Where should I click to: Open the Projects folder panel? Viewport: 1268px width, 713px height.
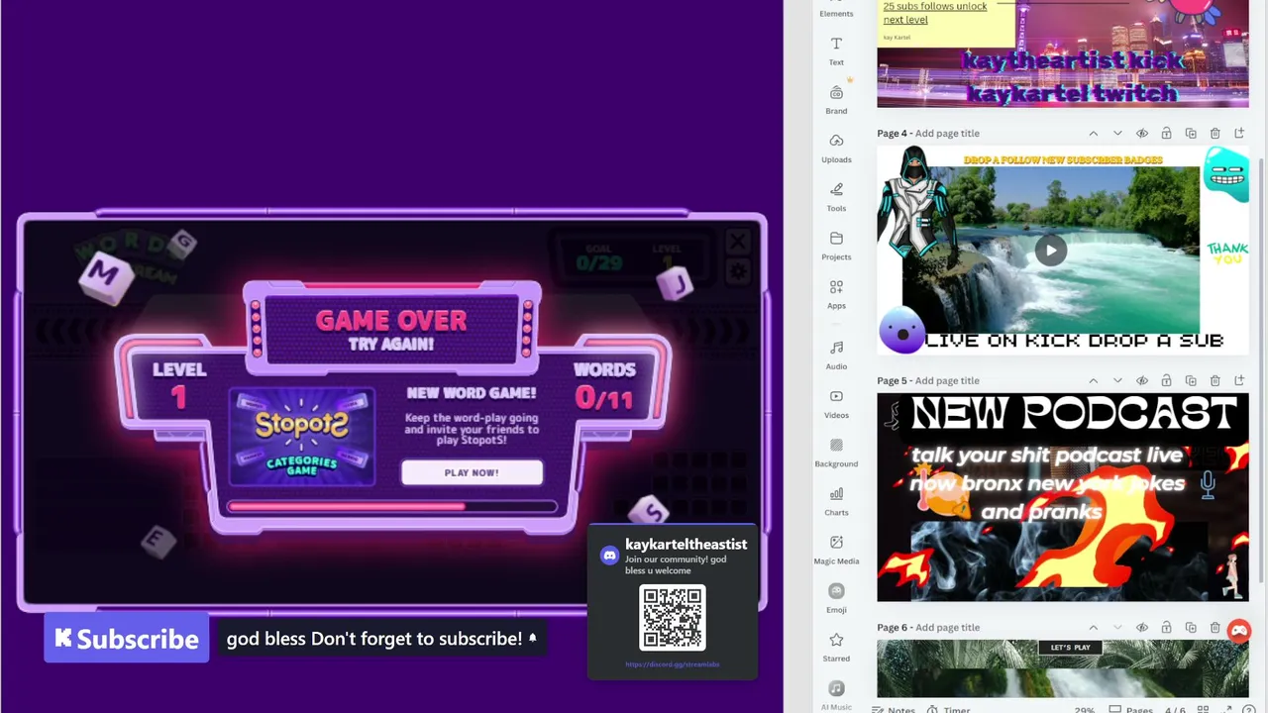(x=836, y=245)
